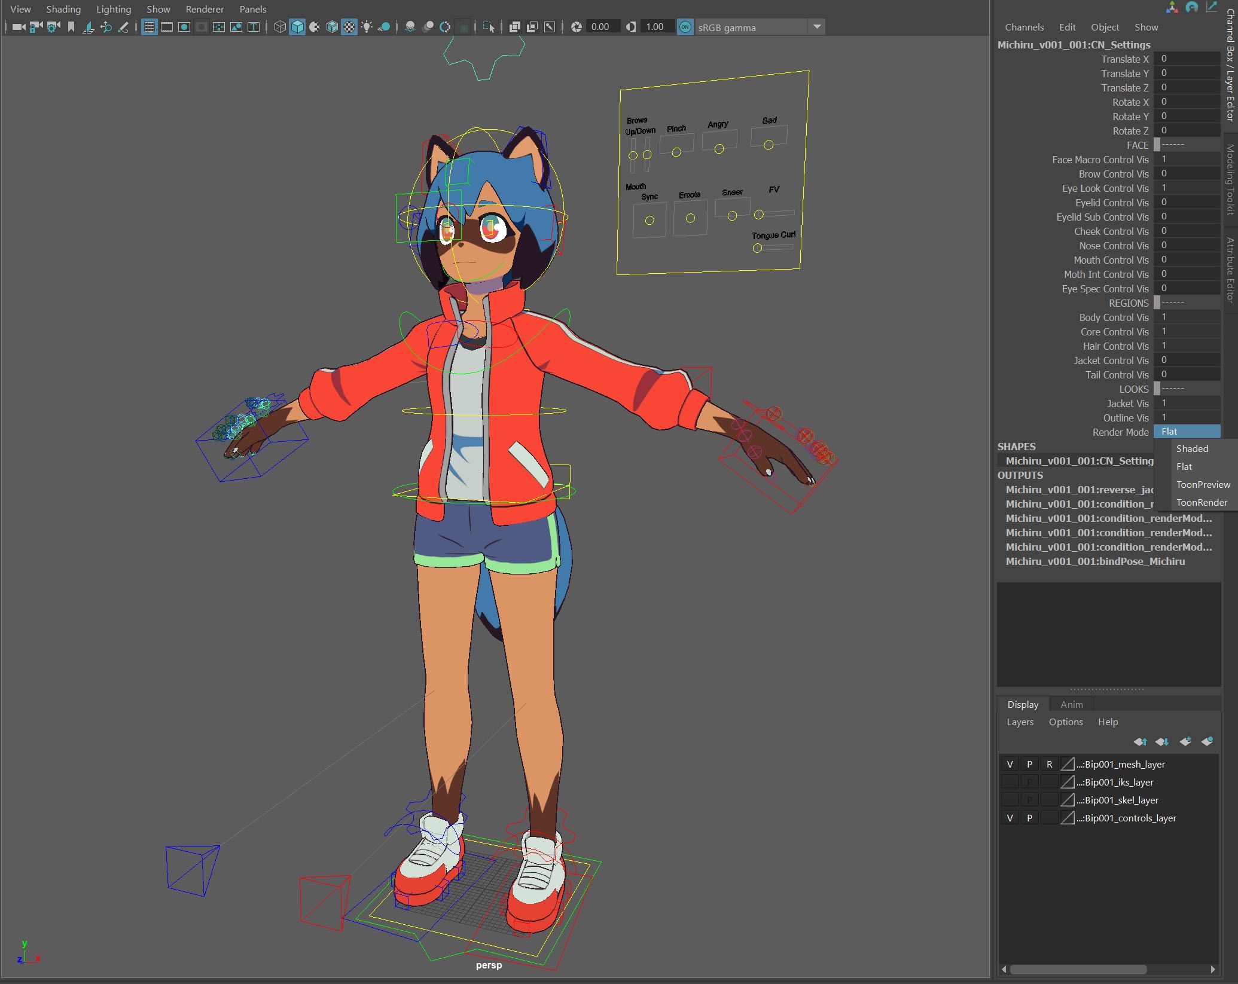Click Move layer up icon
Screen dimensions: 1238x984
1140,741
